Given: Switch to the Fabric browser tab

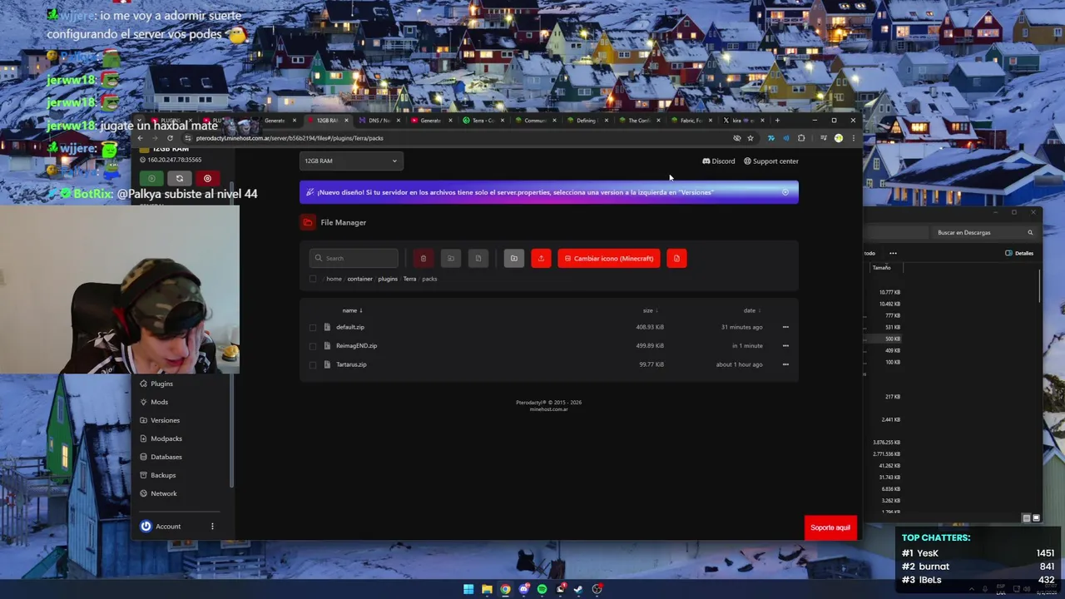Looking at the screenshot, I should pyautogui.click(x=691, y=121).
